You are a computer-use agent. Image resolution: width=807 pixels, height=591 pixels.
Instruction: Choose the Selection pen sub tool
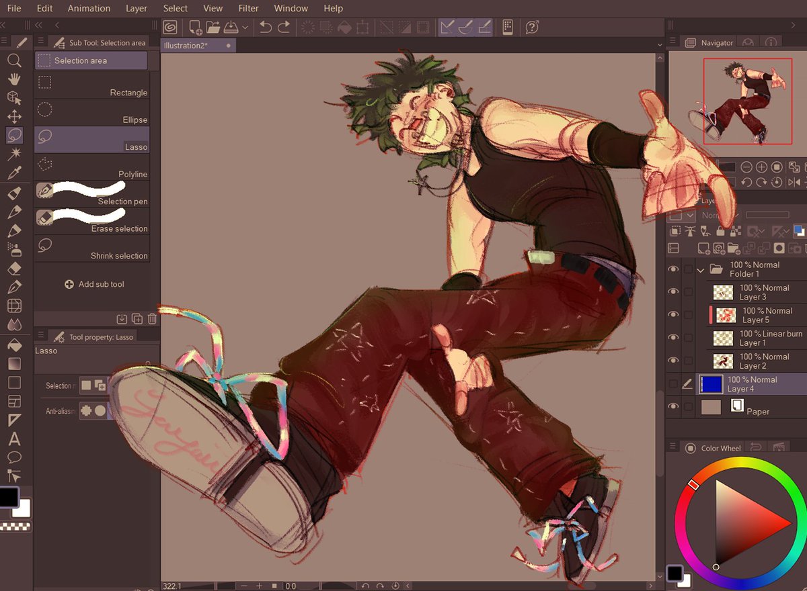pyautogui.click(x=92, y=195)
